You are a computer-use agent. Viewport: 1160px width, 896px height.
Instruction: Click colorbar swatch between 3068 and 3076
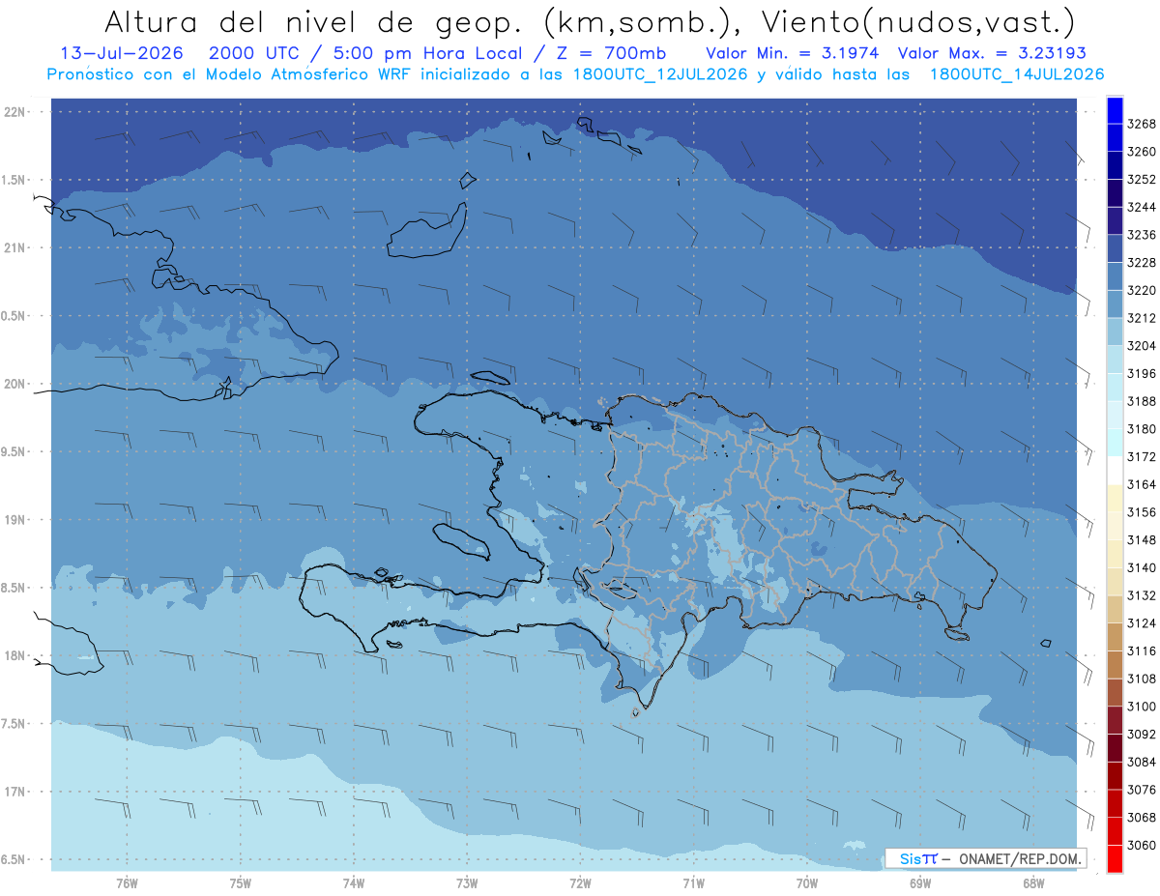click(x=1114, y=804)
